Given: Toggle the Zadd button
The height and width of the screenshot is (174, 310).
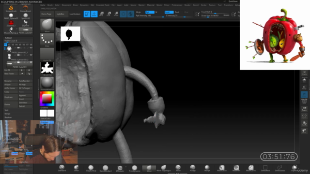Looking at the screenshot, I should (x=169, y=12).
